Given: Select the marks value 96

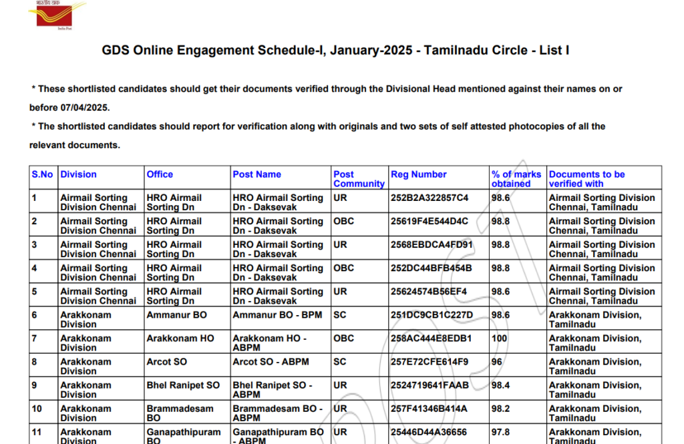Looking at the screenshot, I should pos(497,362).
